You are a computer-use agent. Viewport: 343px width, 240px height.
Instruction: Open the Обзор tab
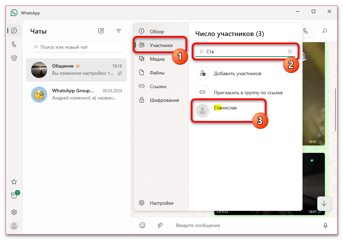pyautogui.click(x=161, y=32)
